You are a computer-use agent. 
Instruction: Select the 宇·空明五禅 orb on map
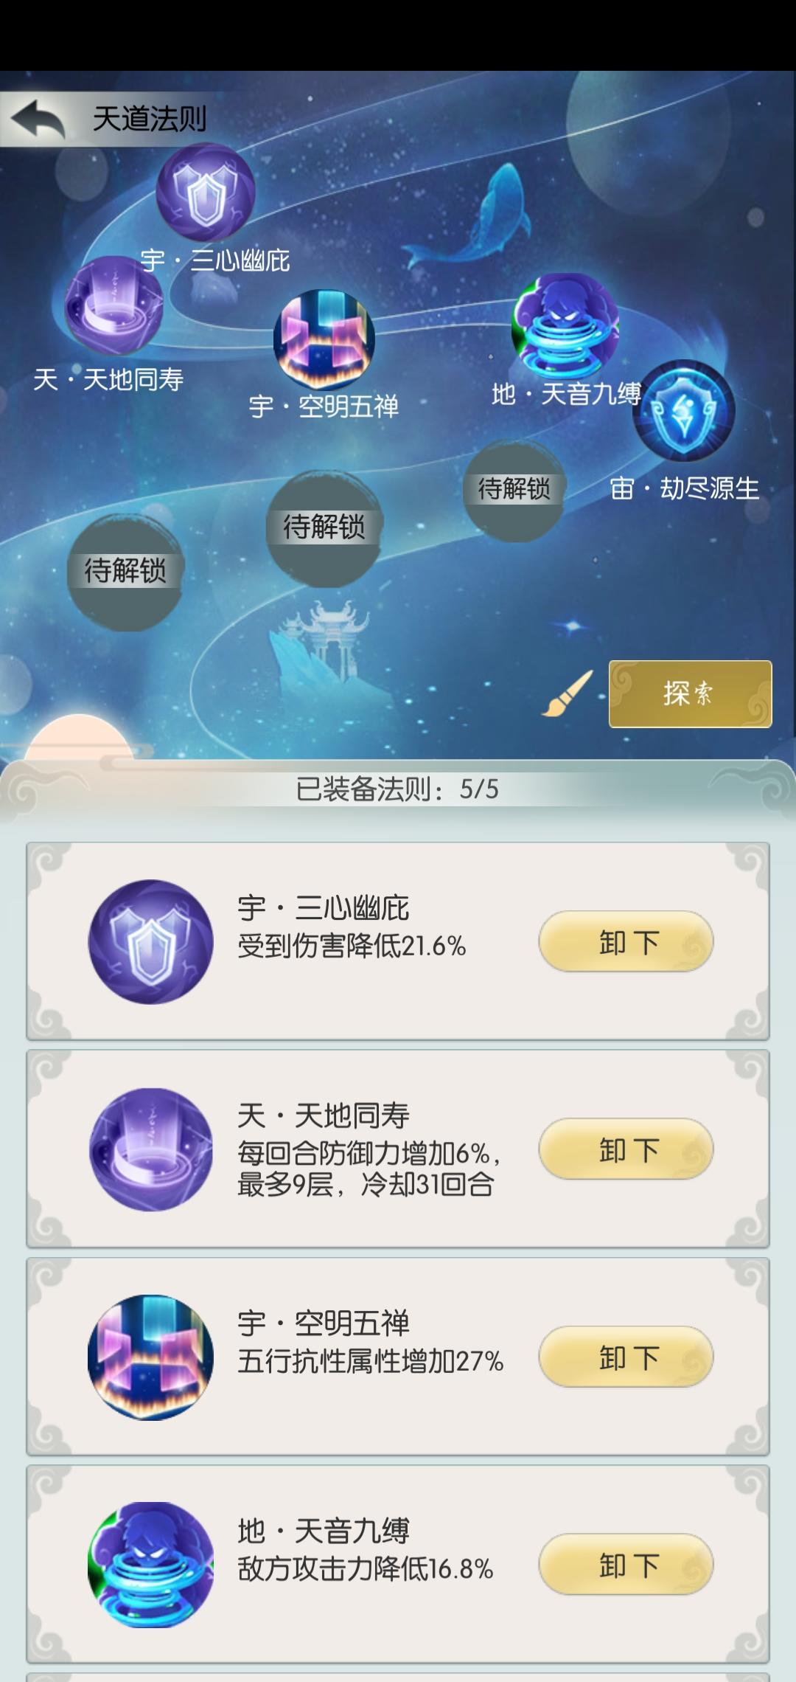pos(324,339)
